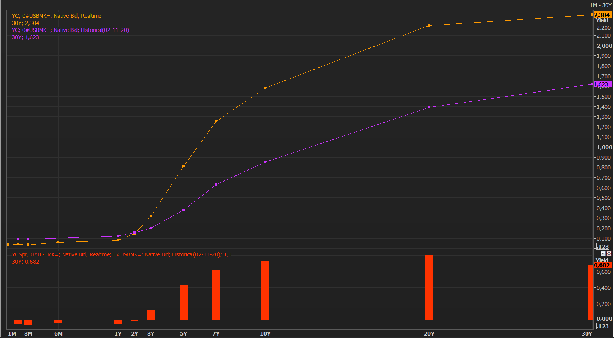
Task: Select the orange Realtime yield curve legend
Action: coord(57,16)
